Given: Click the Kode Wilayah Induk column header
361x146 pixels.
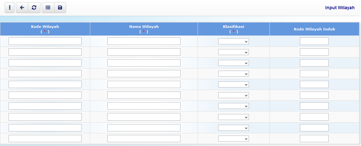Looking at the screenshot, I should point(314,29).
